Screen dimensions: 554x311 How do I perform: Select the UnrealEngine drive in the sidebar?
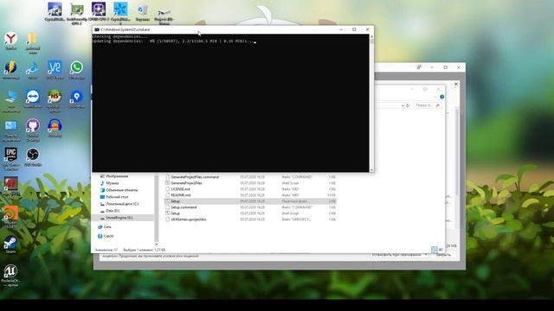coord(122,218)
